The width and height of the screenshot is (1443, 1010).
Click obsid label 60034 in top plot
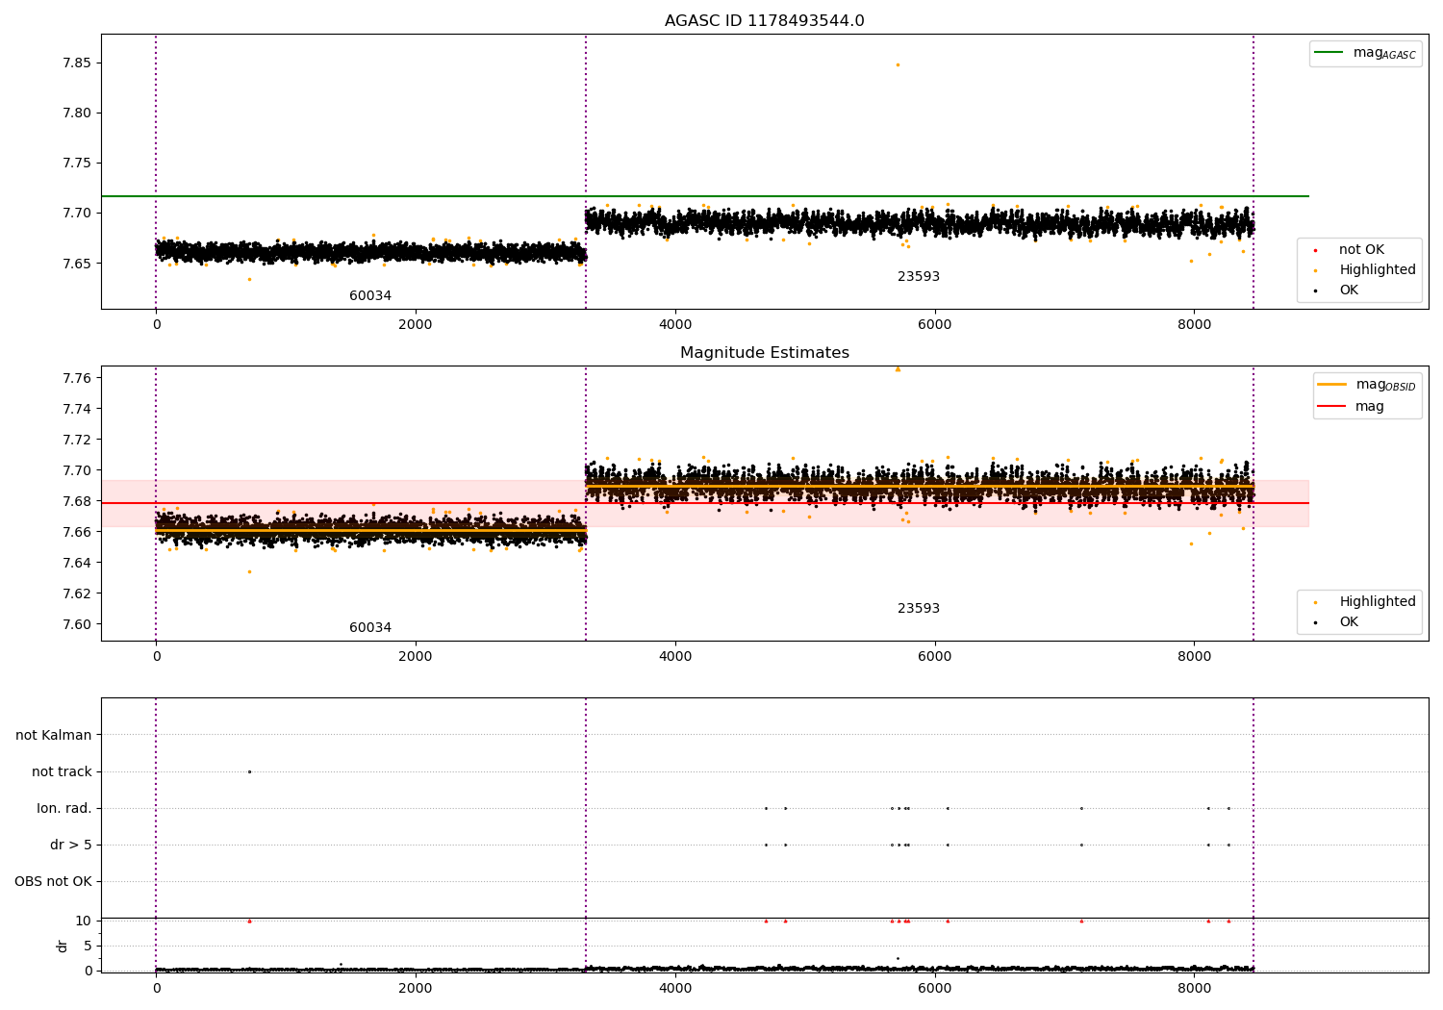(x=370, y=296)
